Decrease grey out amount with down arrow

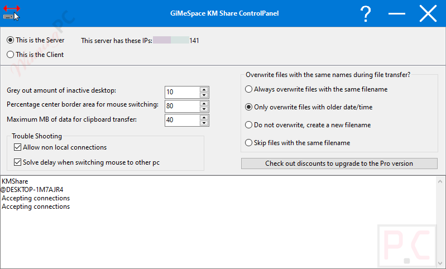(204, 95)
